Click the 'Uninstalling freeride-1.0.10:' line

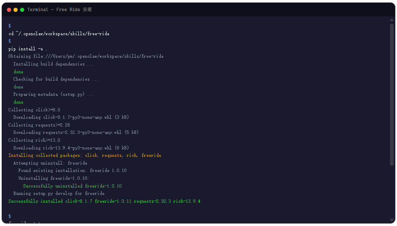point(54,178)
